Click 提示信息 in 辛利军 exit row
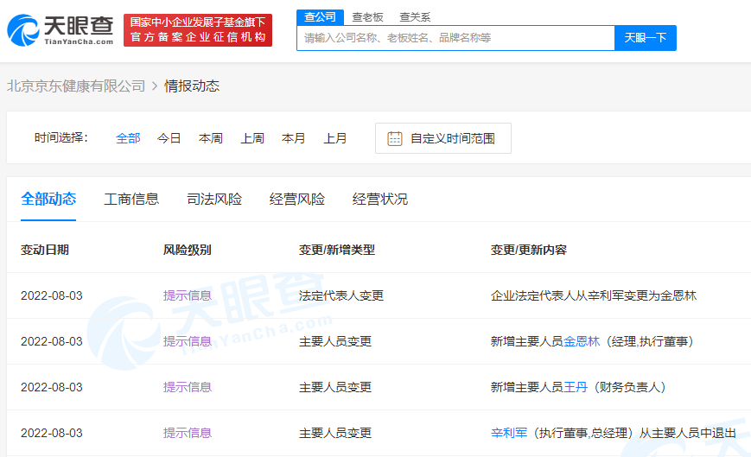 (x=188, y=433)
